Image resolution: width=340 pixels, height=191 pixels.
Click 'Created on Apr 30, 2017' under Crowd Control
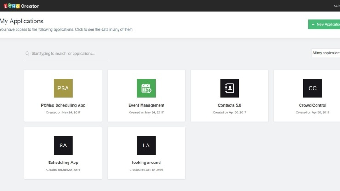(312, 112)
